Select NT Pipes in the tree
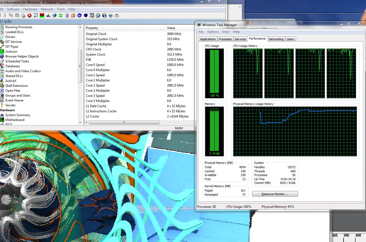 click(x=12, y=47)
